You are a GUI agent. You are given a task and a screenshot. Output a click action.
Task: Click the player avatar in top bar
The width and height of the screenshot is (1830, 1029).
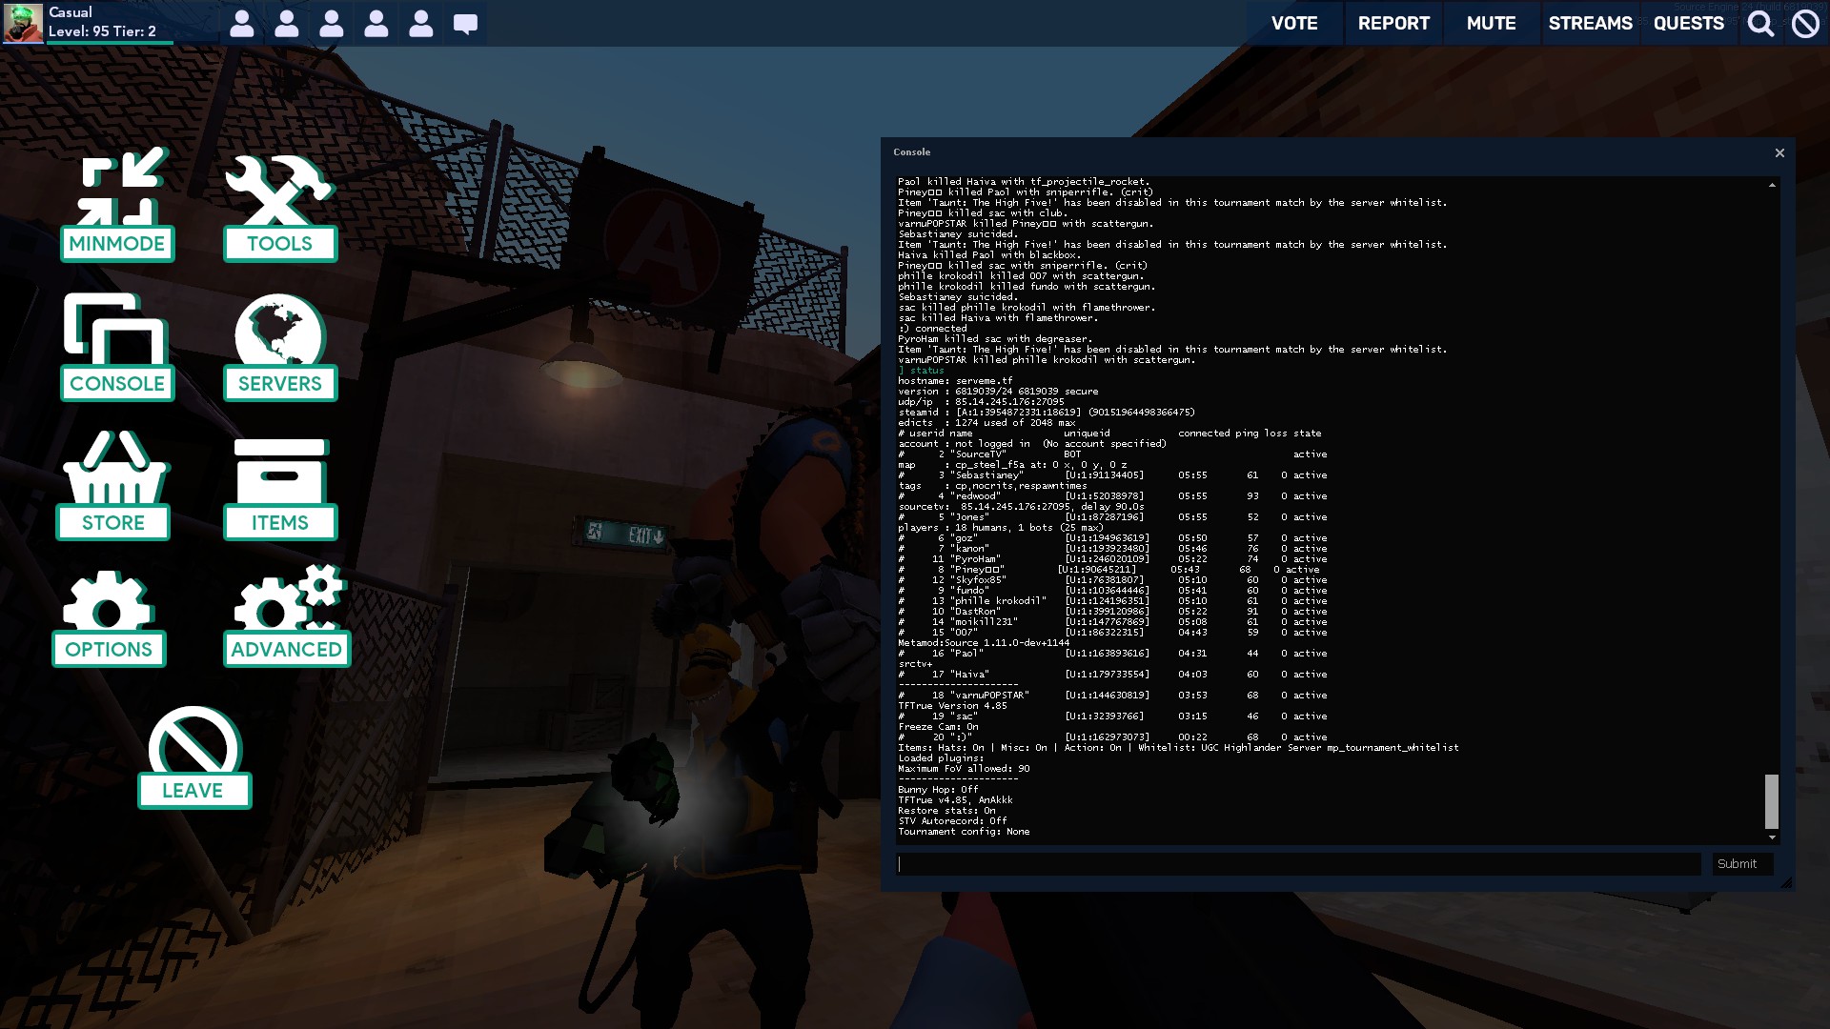tap(23, 23)
